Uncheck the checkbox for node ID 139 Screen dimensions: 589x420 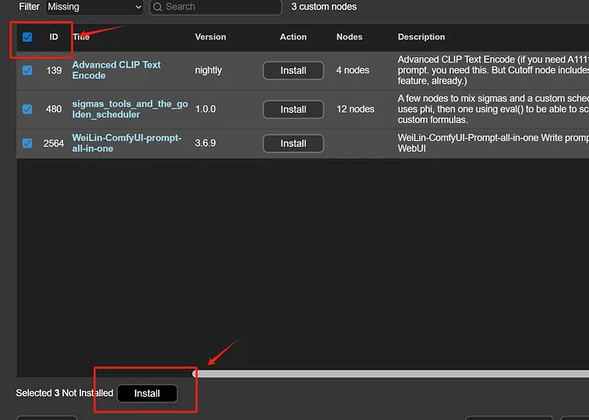click(x=27, y=71)
